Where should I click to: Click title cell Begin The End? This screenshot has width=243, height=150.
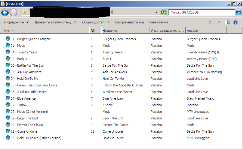click(x=113, y=118)
